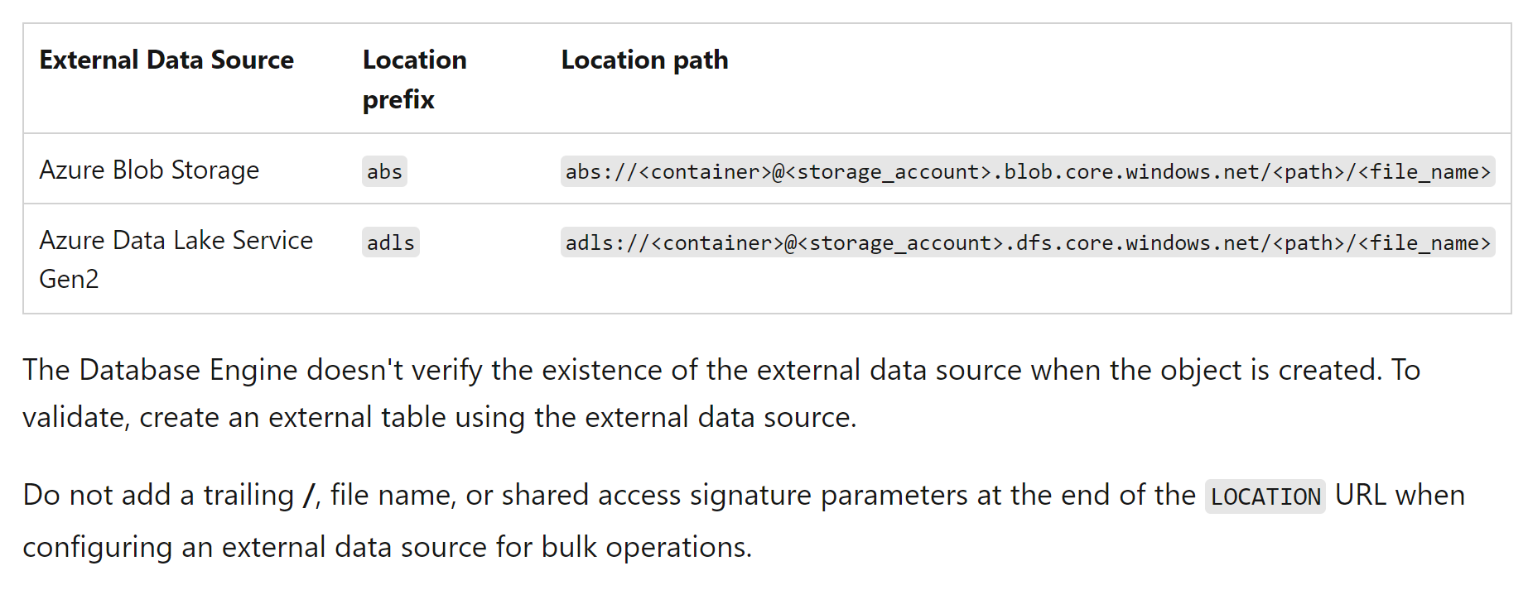Click the "LOCATION" inline code label
This screenshot has height=609, width=1528.
pyautogui.click(x=1265, y=496)
